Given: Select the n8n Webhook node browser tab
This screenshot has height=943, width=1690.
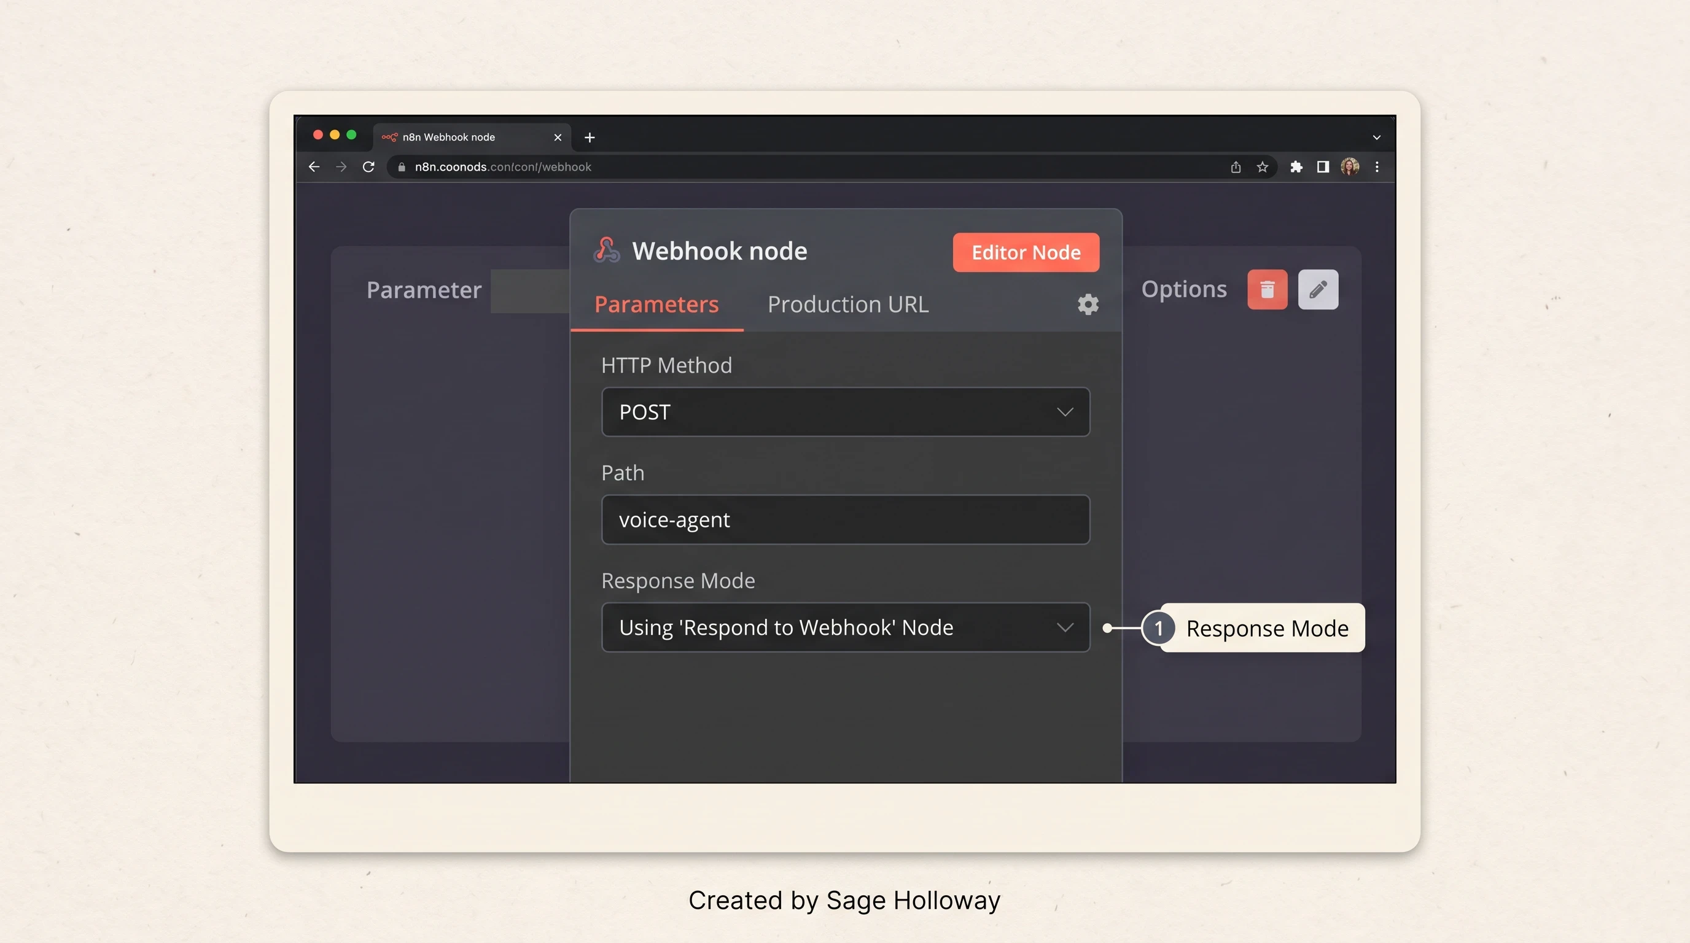Looking at the screenshot, I should (x=472, y=137).
